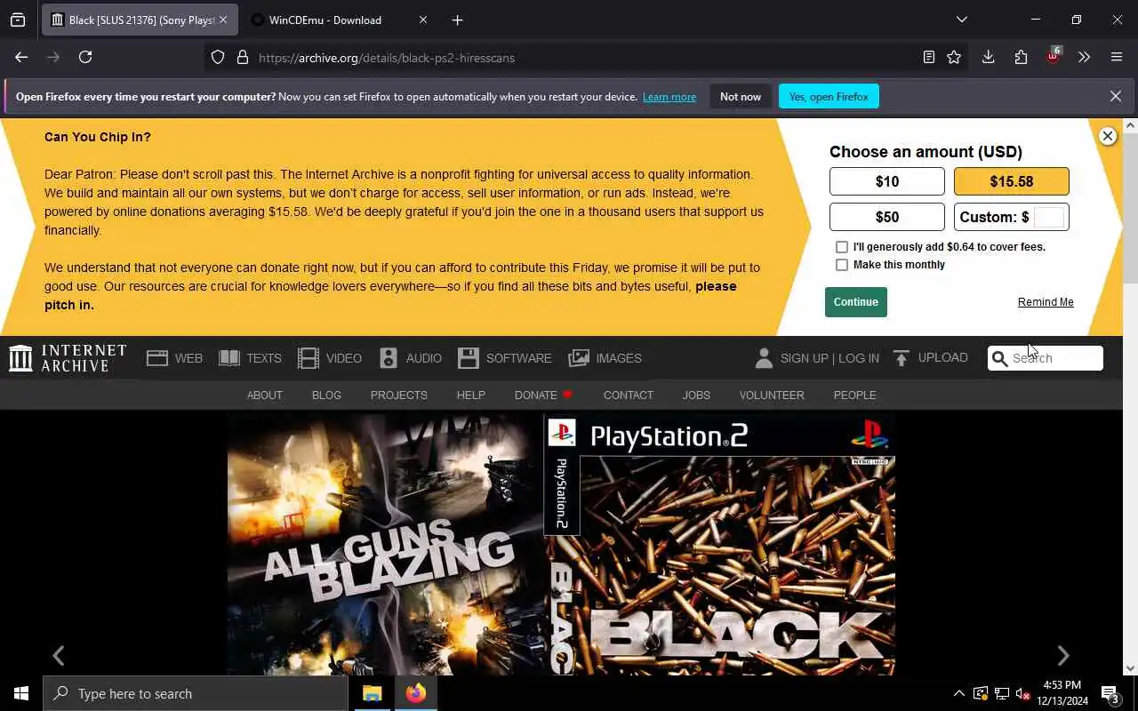Click the user avatar icon
Screen dimensions: 1138x711
pos(764,358)
